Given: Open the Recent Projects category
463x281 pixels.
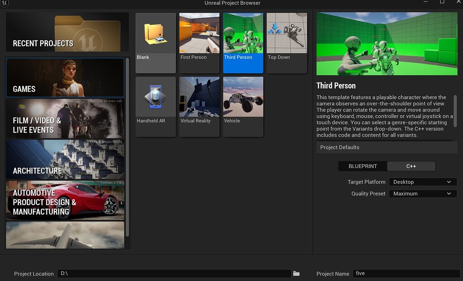Looking at the screenshot, I should (67, 32).
